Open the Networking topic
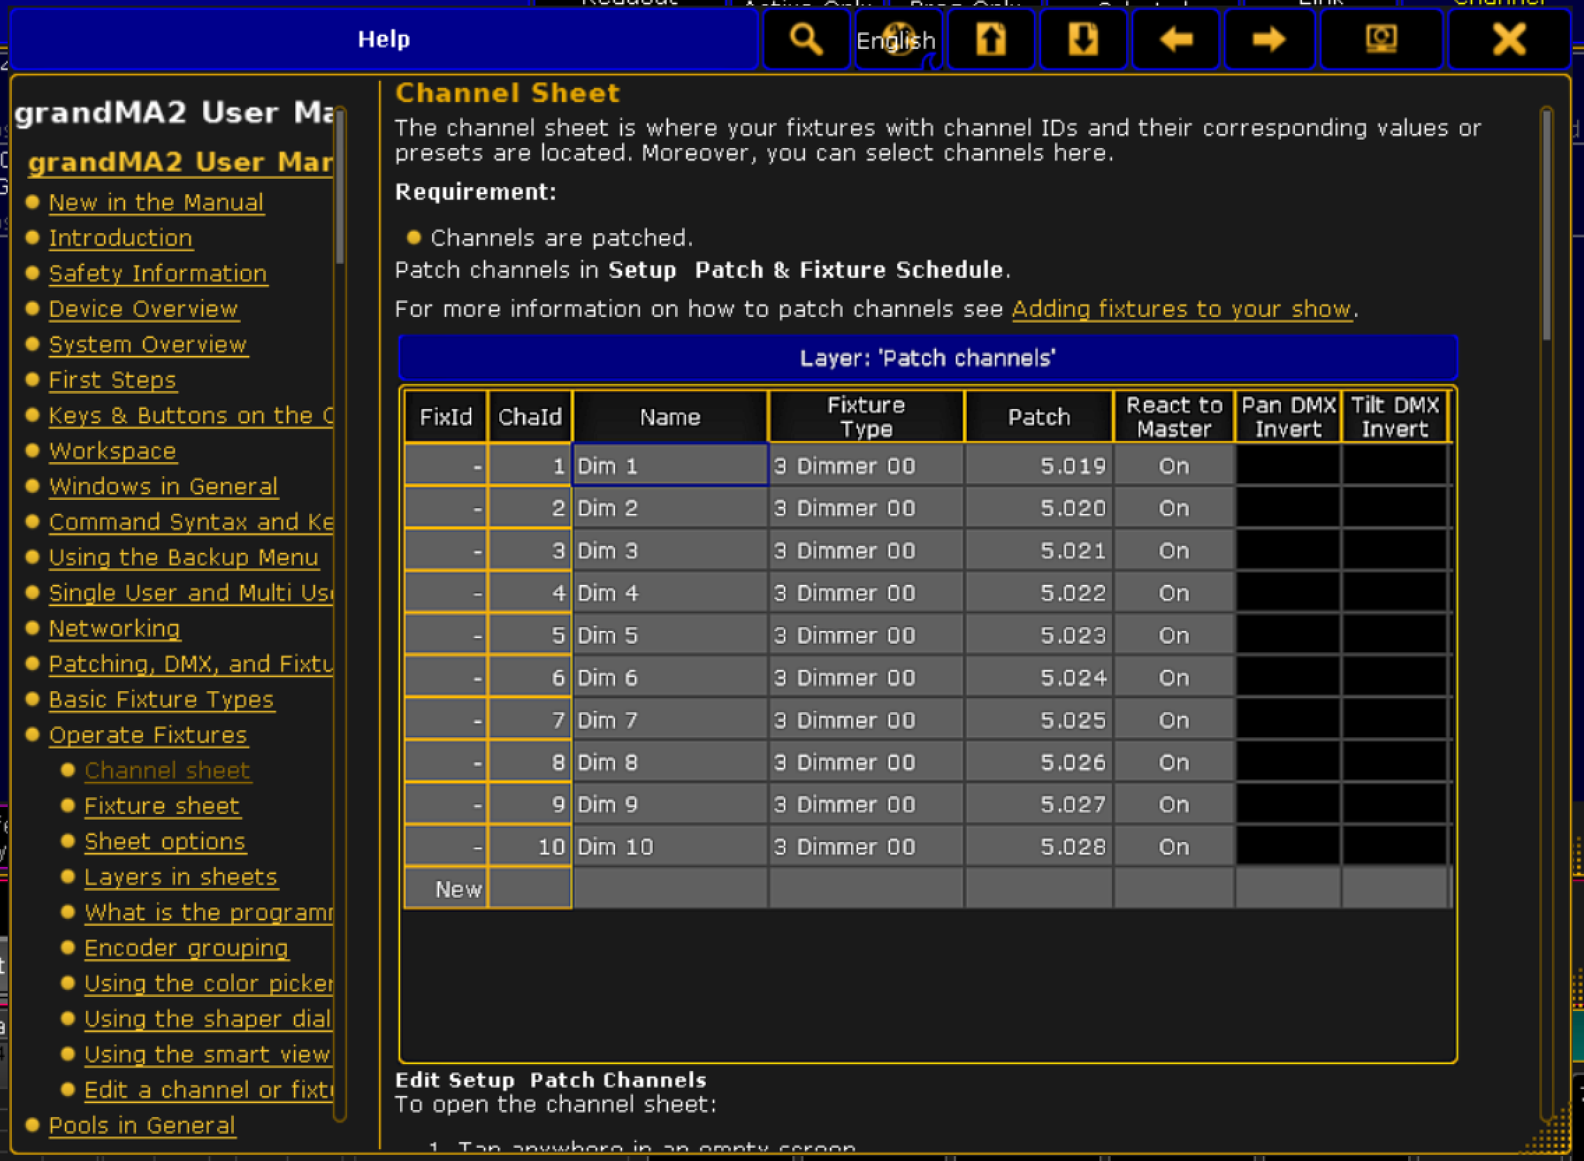This screenshot has height=1161, width=1584. [x=114, y=629]
